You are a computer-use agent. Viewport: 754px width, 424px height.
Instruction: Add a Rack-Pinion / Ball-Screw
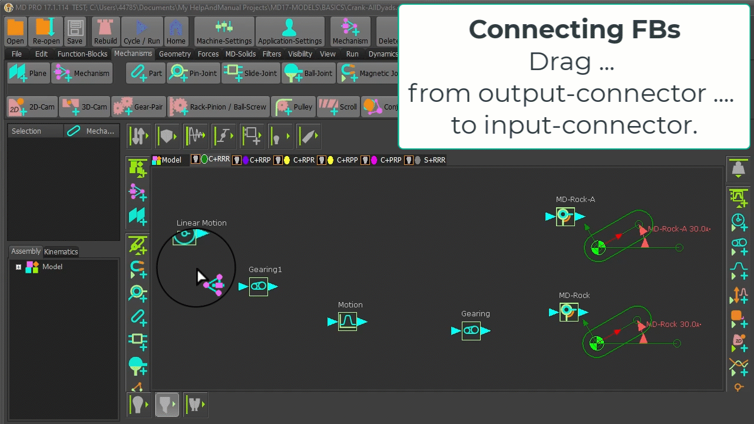[x=219, y=107]
